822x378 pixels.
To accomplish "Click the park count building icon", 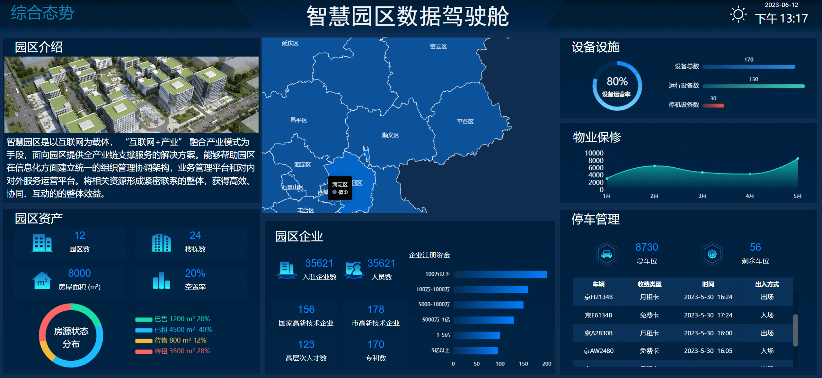I will click(42, 243).
